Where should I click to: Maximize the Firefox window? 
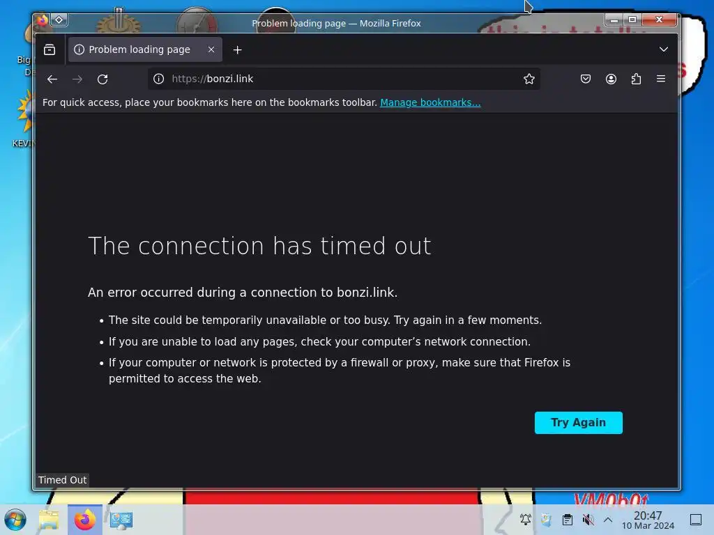pos(632,20)
